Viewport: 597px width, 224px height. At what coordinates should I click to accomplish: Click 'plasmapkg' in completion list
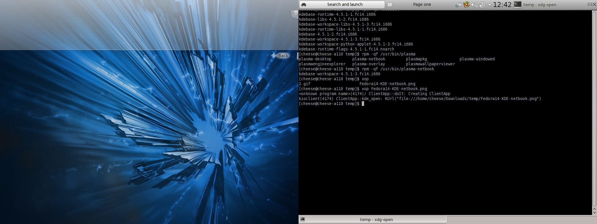(x=417, y=59)
